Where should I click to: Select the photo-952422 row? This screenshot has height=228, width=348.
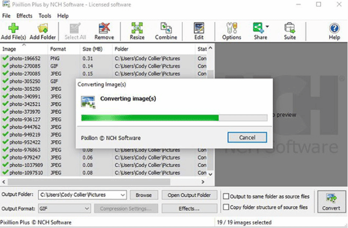(x=38, y=142)
